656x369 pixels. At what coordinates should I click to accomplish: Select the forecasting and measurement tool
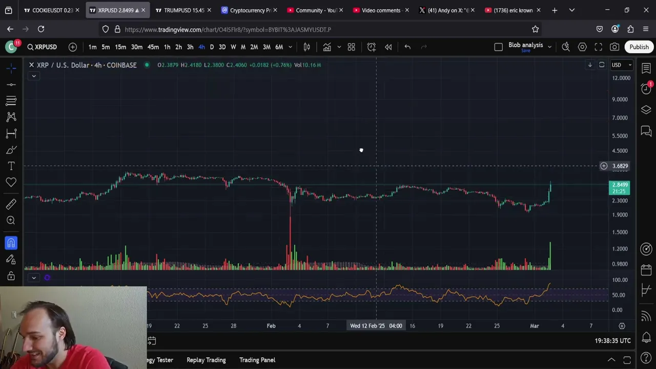coord(11,133)
